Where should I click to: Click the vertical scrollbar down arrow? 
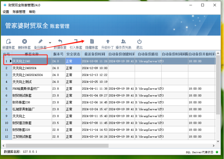[218, 141]
